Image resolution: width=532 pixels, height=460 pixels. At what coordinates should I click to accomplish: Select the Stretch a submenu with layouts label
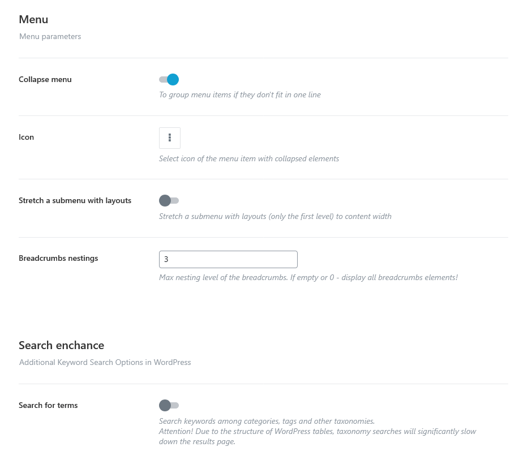pyautogui.click(x=75, y=200)
